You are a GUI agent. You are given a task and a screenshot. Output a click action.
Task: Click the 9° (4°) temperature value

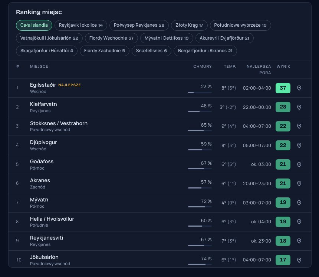[x=228, y=126]
